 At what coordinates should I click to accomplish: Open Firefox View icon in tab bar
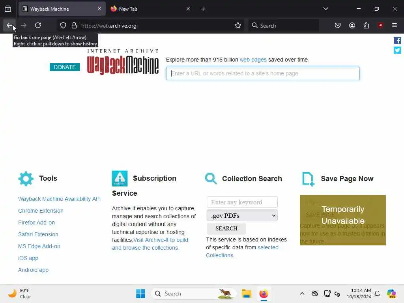tap(8, 9)
